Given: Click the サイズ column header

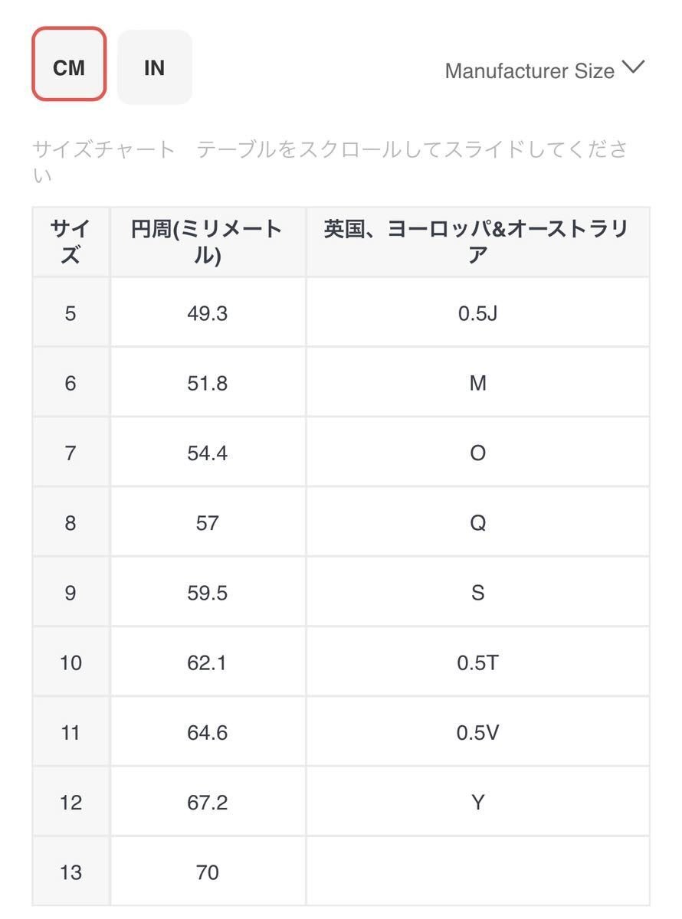Looking at the screenshot, I should [70, 240].
